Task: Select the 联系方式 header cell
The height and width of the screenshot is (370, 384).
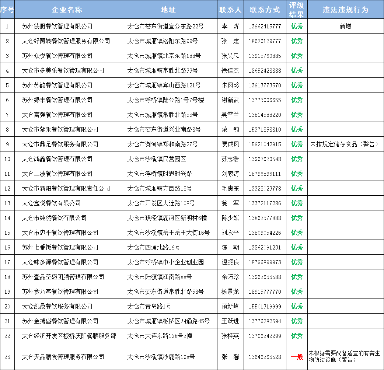Action: click(265, 10)
